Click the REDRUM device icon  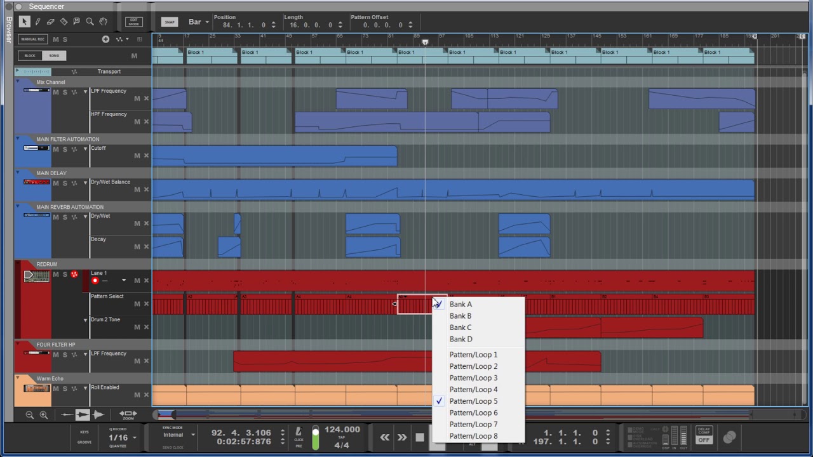click(x=36, y=275)
